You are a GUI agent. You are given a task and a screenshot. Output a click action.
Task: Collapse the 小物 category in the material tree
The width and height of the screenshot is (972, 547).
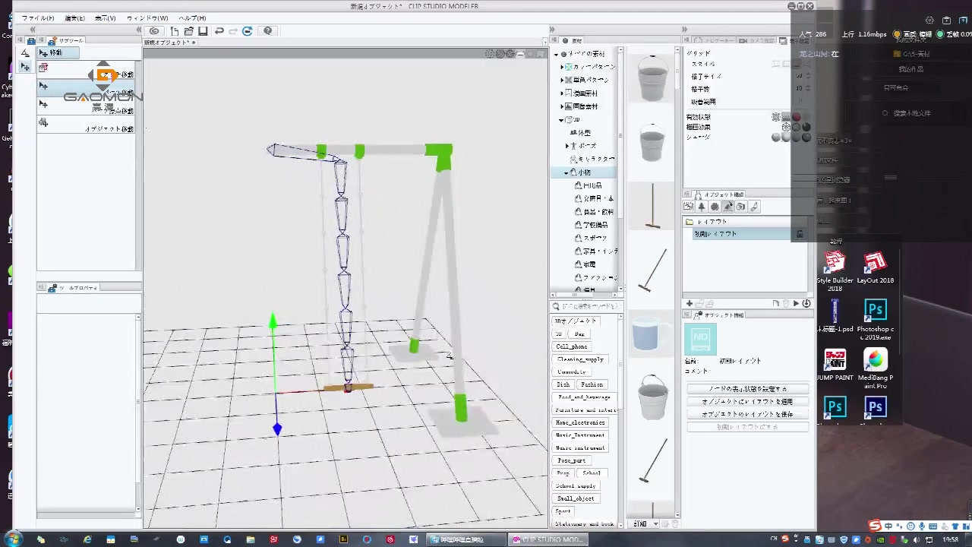[566, 172]
